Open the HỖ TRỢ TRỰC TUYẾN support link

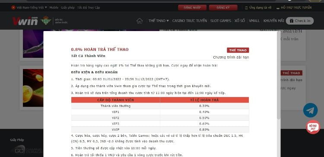tap(294, 8)
